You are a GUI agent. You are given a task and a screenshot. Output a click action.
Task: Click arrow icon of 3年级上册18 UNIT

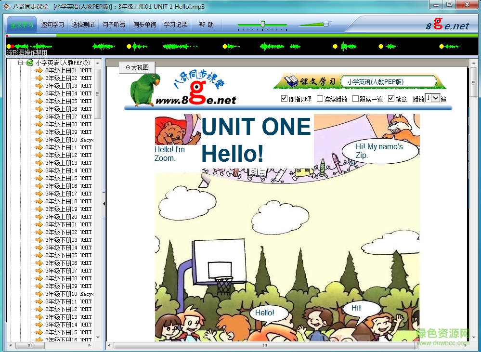pyautogui.click(x=39, y=201)
